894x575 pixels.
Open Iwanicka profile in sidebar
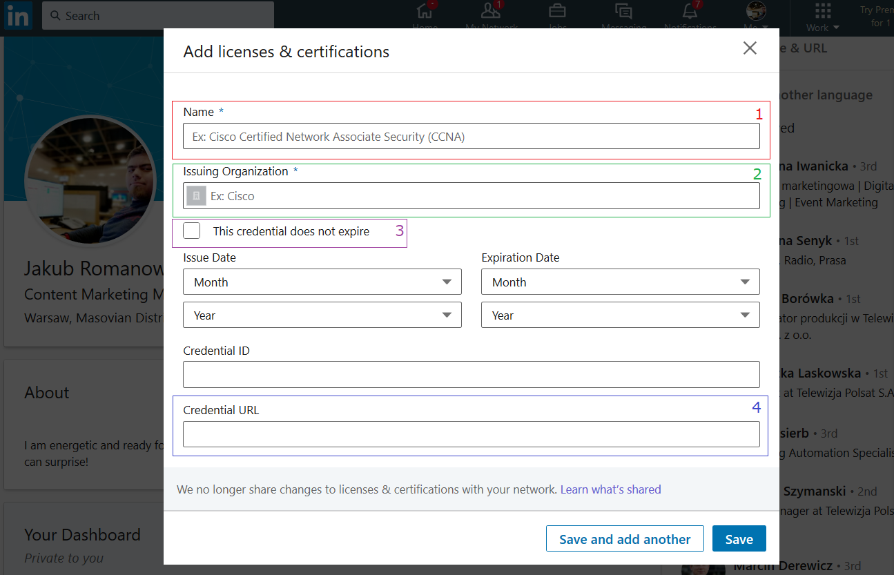pos(814,166)
